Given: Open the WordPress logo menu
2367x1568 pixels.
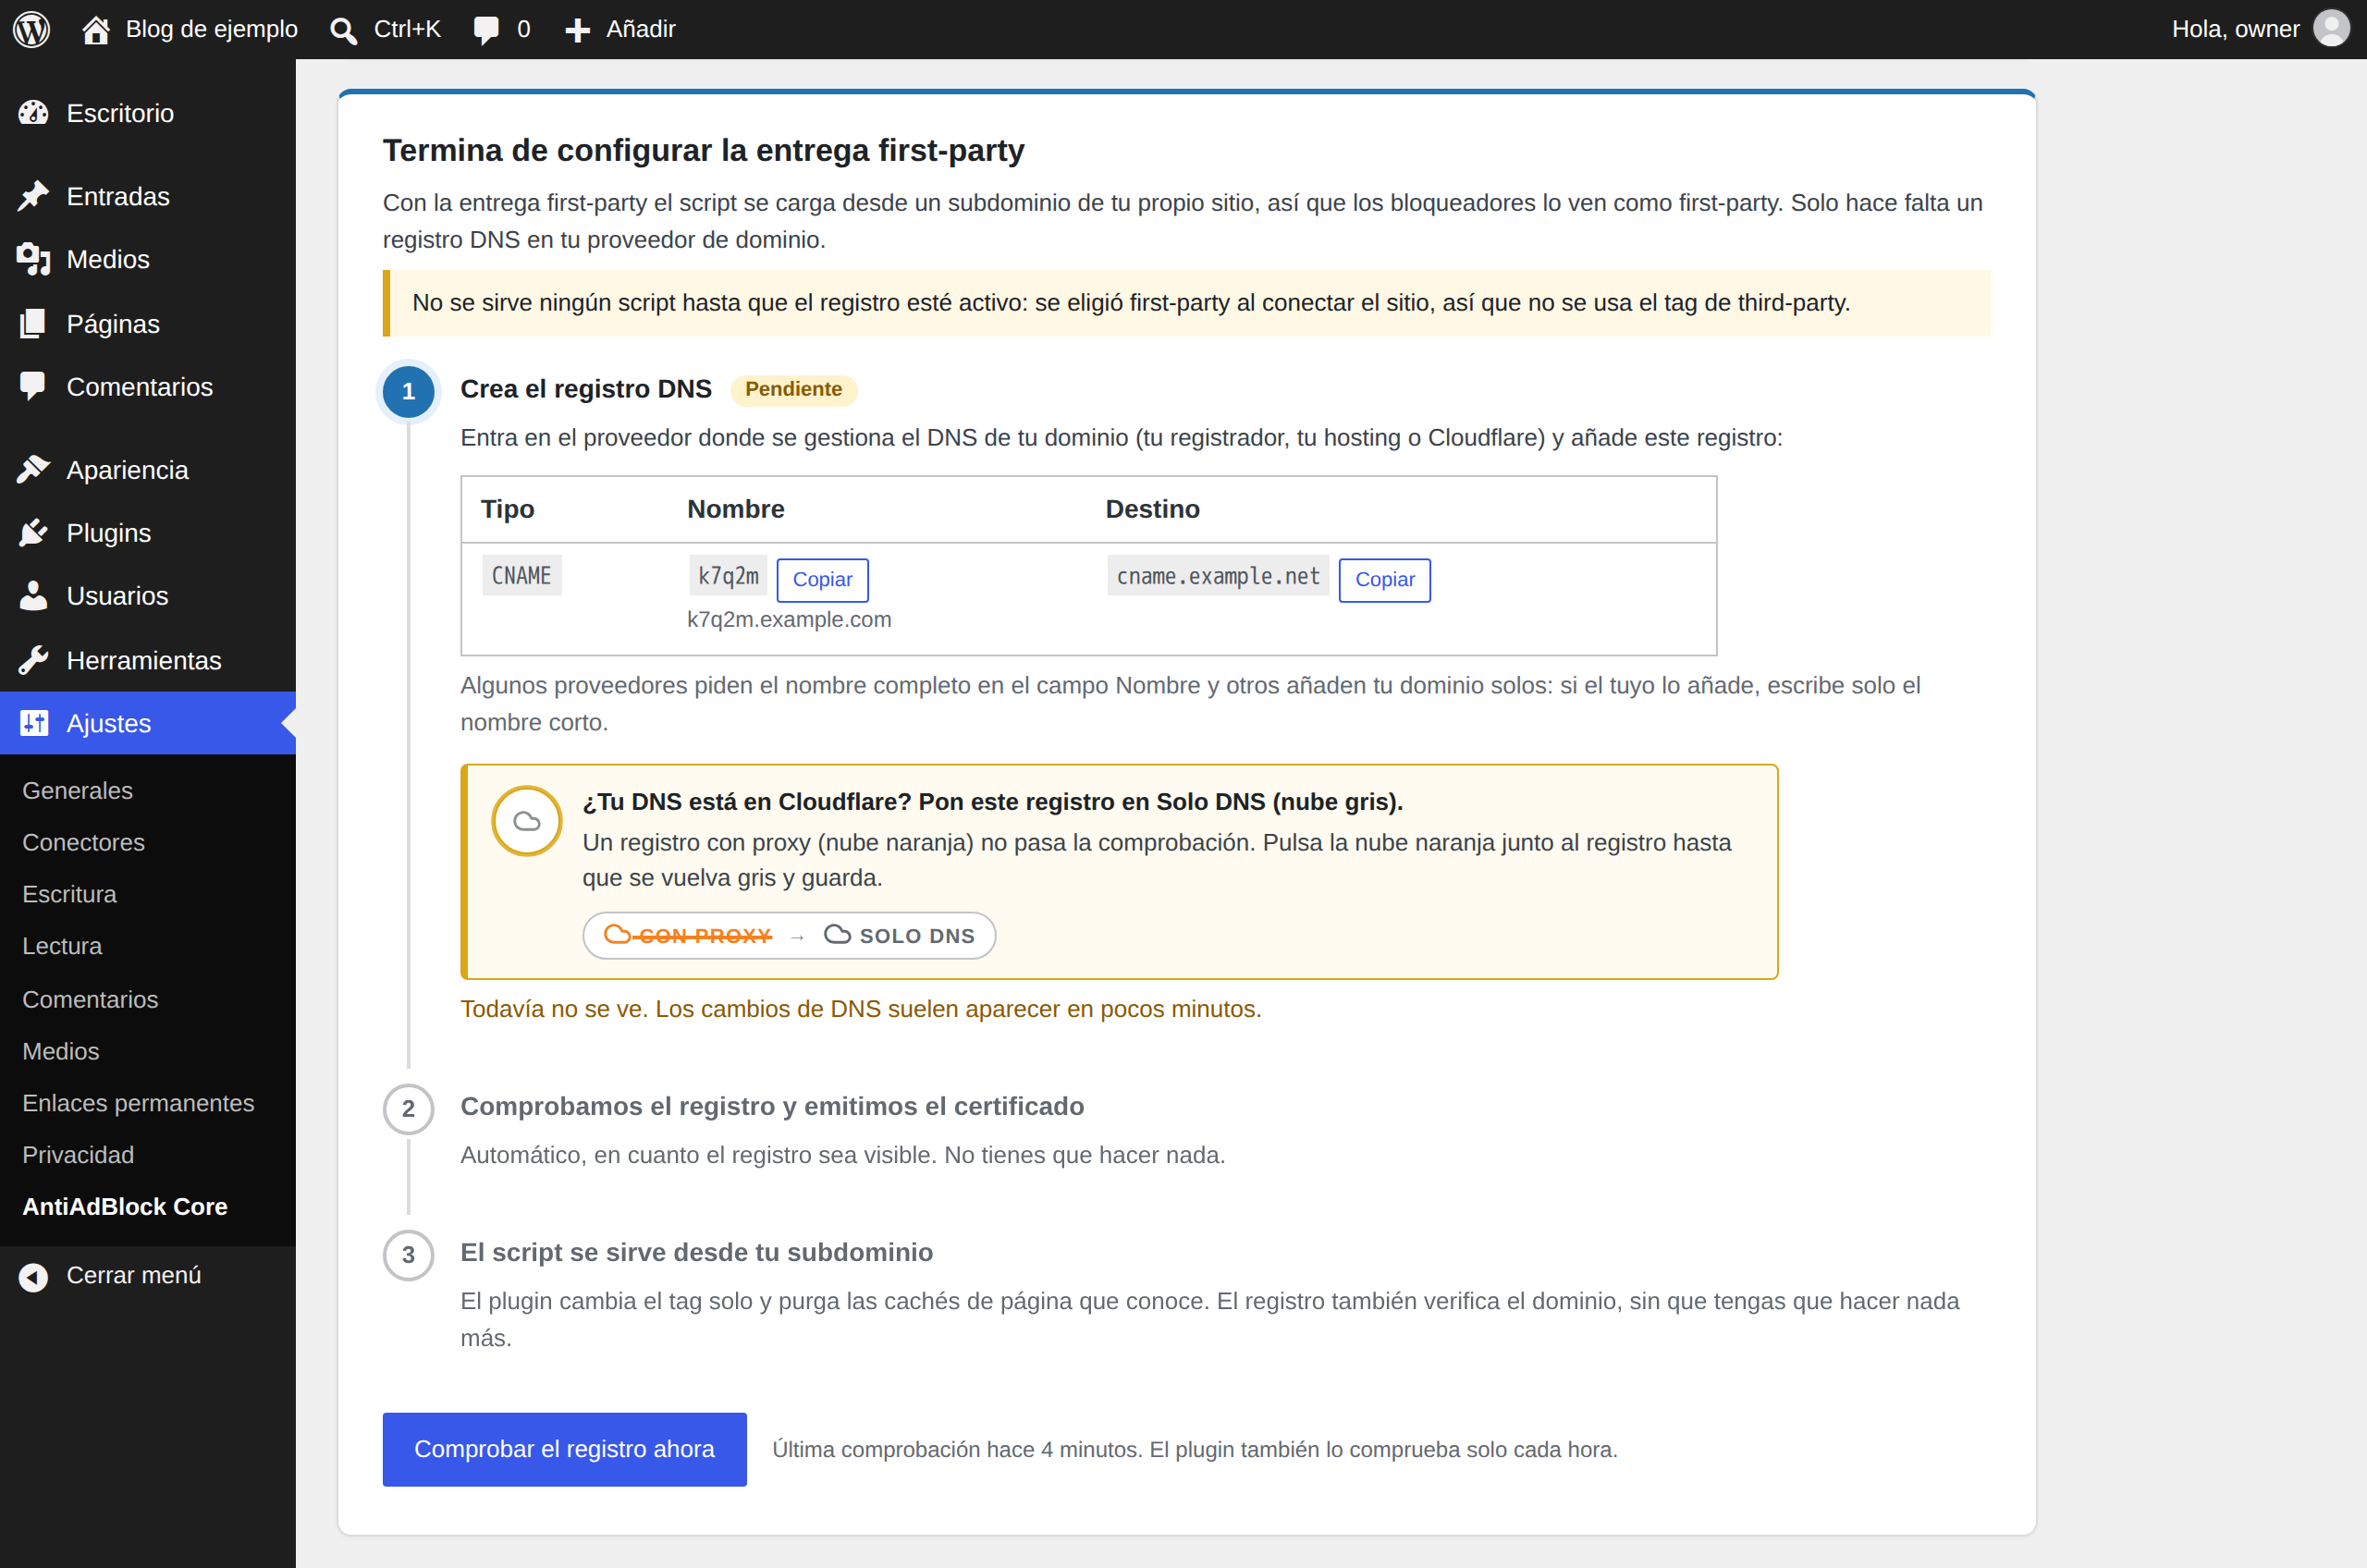Looking at the screenshot, I should click(x=31, y=29).
